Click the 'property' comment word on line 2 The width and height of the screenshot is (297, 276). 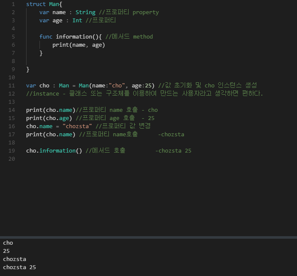tap(146, 12)
